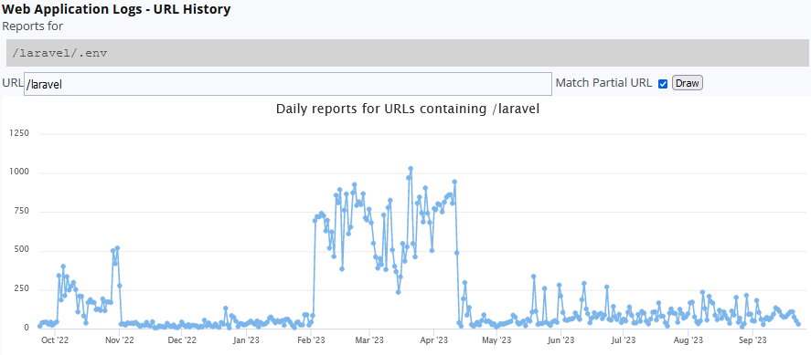811x355 pixels.
Task: Click the Feb '23 axis label
Action: pyautogui.click(x=312, y=340)
